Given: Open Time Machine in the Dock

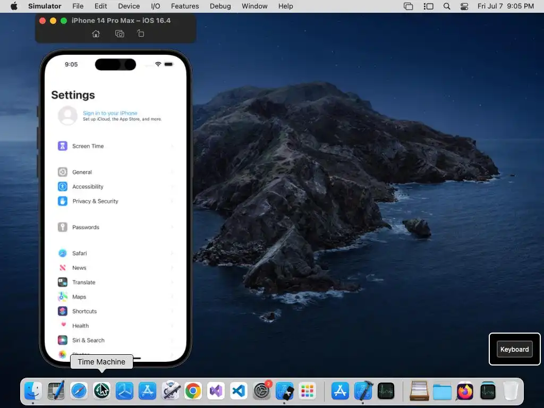Looking at the screenshot, I should coord(101,391).
